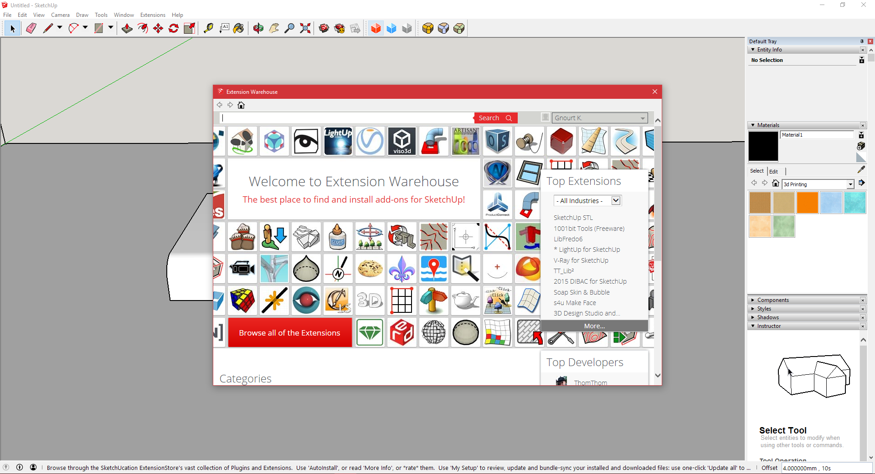The image size is (875, 474).
Task: Open the 3d Printing materials collection dropdown
Action: pos(850,184)
